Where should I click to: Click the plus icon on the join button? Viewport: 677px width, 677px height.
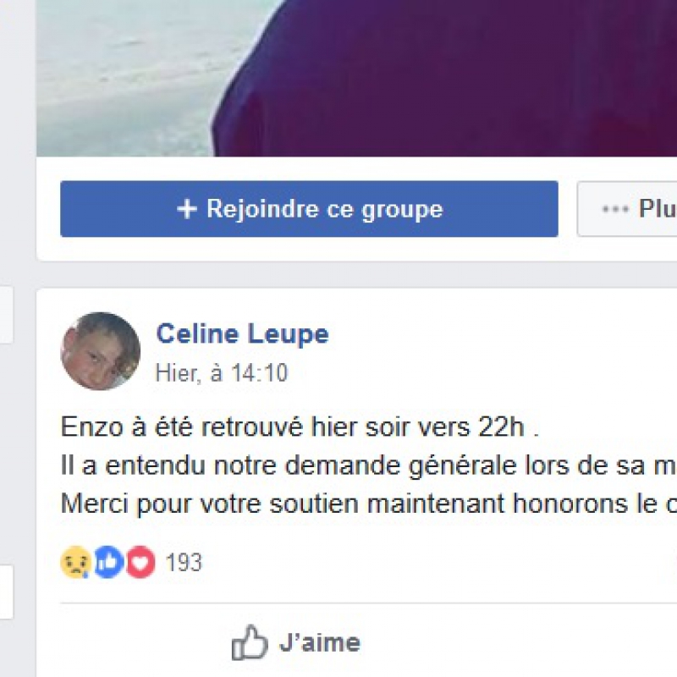(x=186, y=209)
